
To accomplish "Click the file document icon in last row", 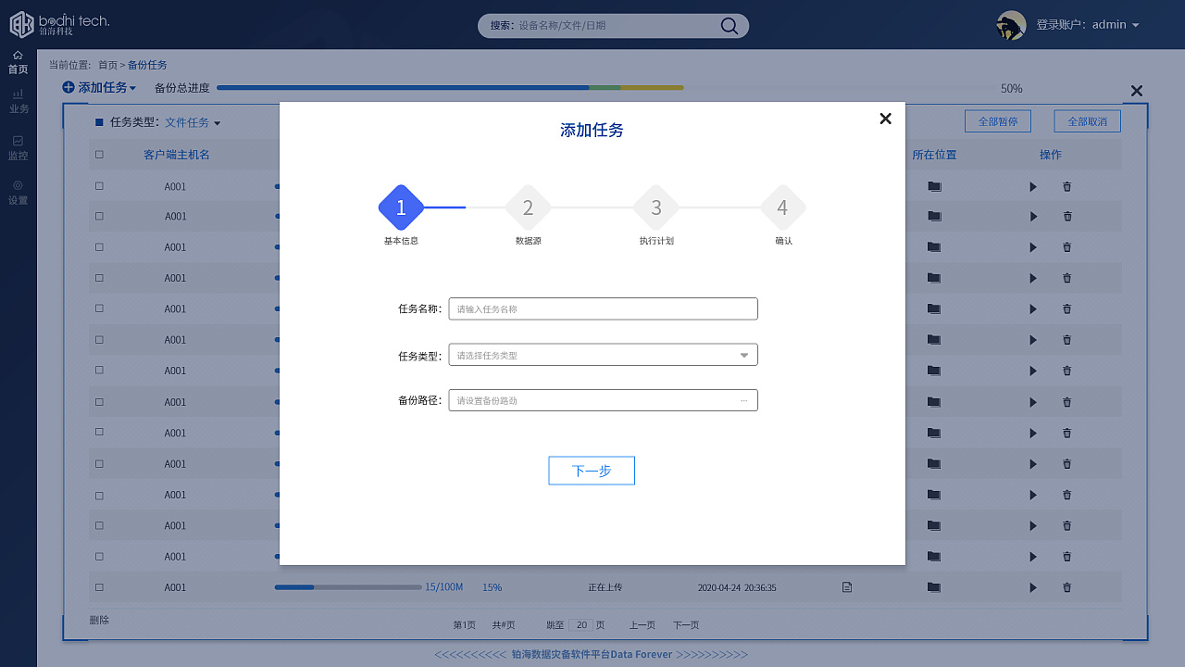I will (x=846, y=587).
